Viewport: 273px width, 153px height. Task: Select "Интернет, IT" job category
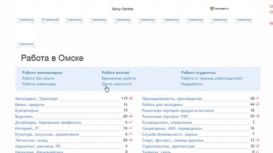point(27,128)
